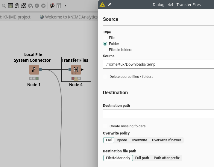
Task: Enable Delete source files / folders checkbox
Action: click(105, 77)
